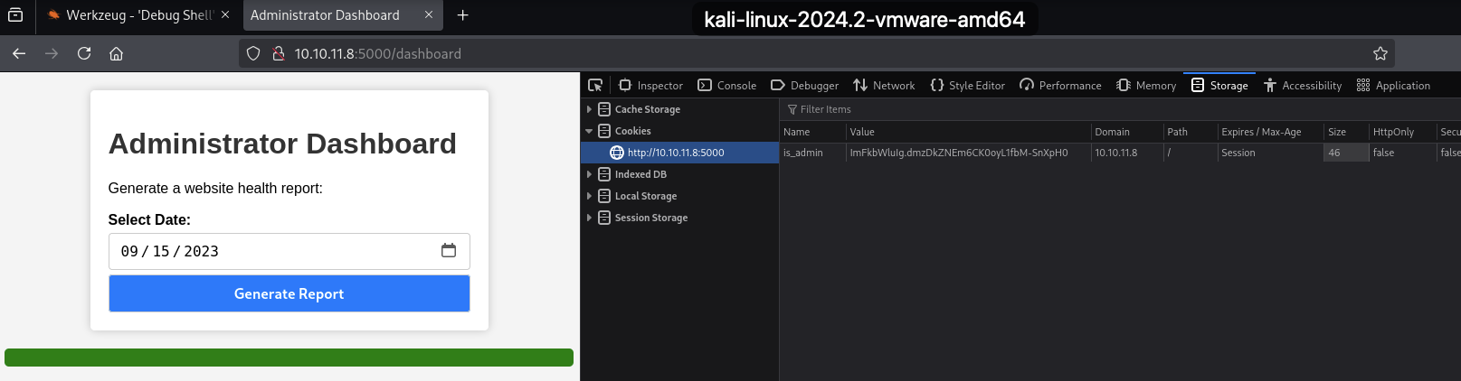Bookmark this page with the star icon

[x=1380, y=54]
